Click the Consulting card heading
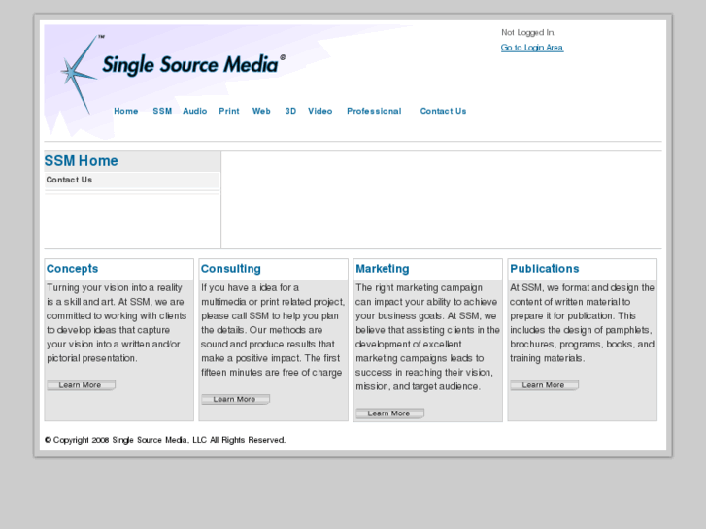 pyautogui.click(x=230, y=268)
